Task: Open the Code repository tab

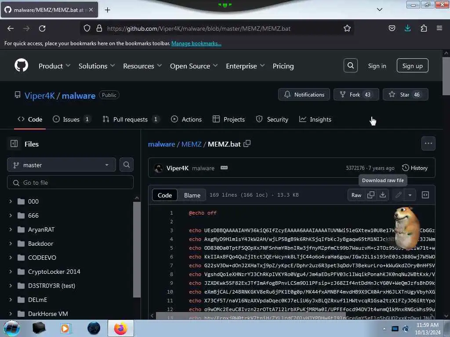Action: coord(30,119)
